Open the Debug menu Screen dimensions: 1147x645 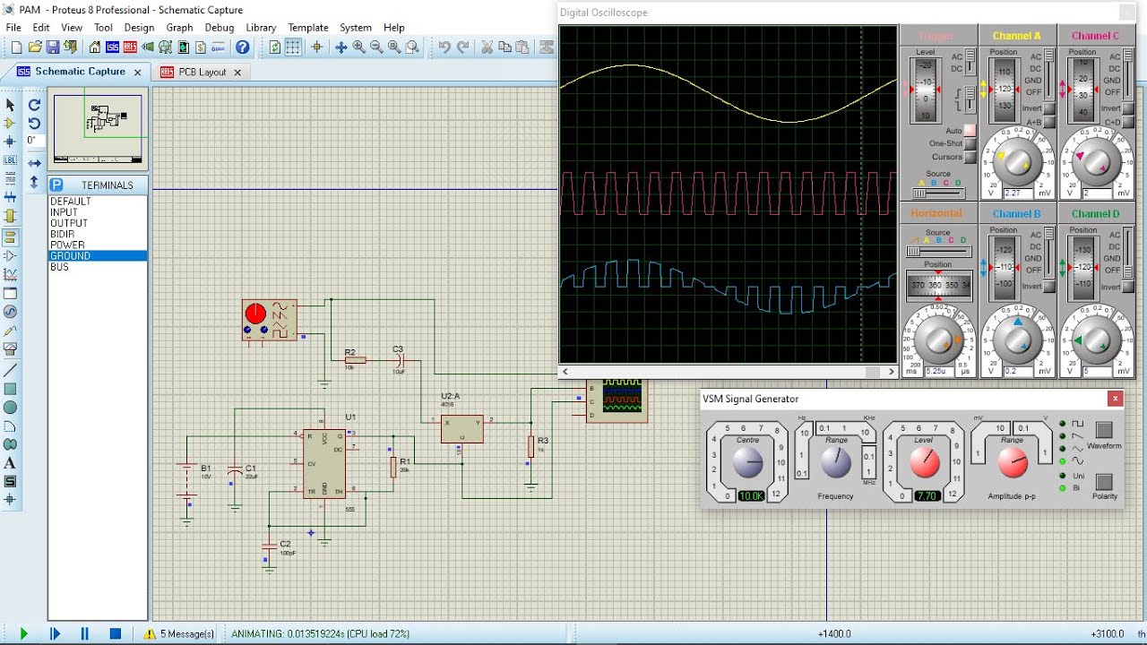tap(220, 28)
